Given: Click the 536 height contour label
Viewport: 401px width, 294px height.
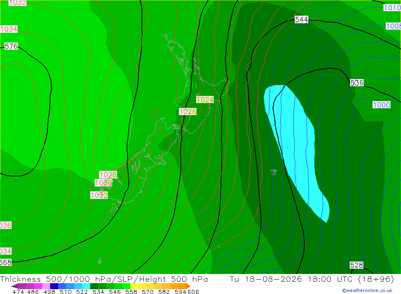Looking at the screenshot, I should [x=357, y=83].
